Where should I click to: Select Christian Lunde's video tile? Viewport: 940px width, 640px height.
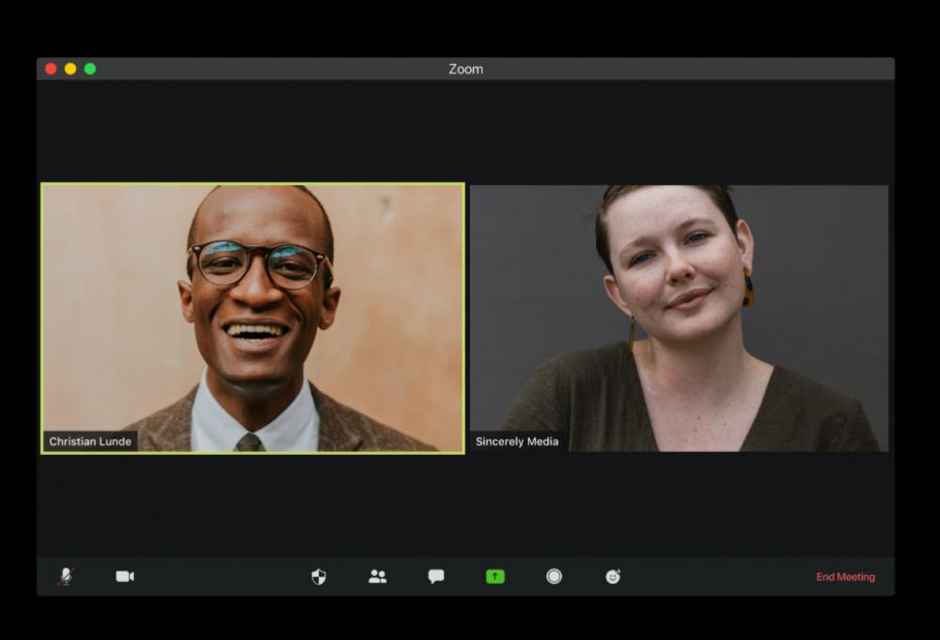253,319
